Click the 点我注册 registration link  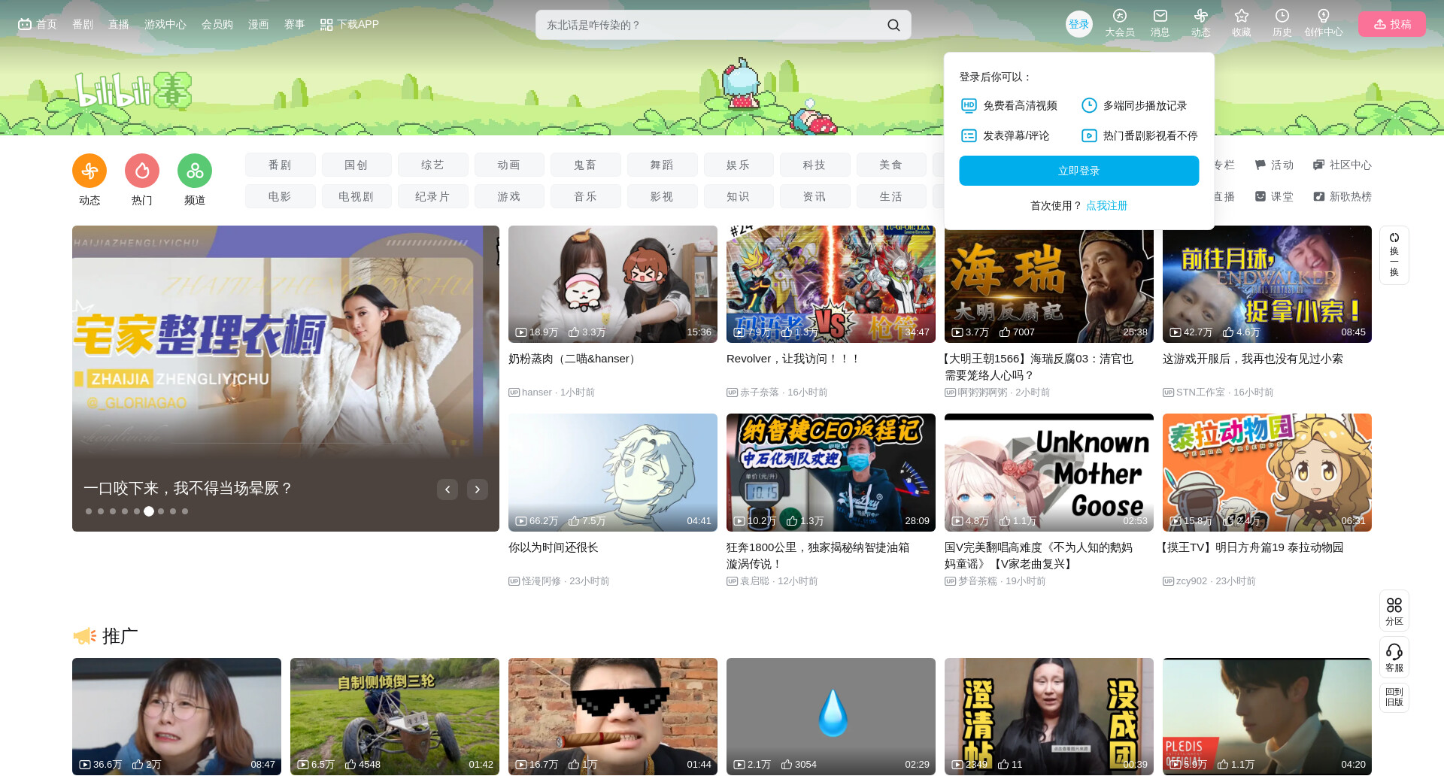(x=1106, y=205)
